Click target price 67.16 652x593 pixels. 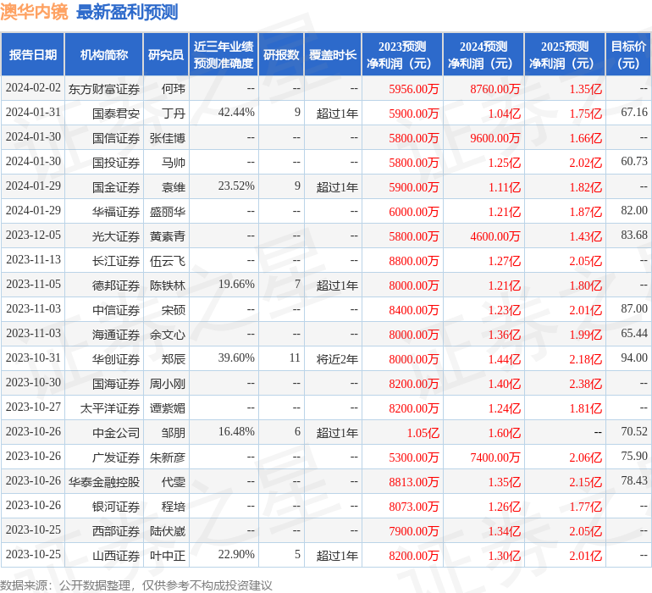click(634, 113)
